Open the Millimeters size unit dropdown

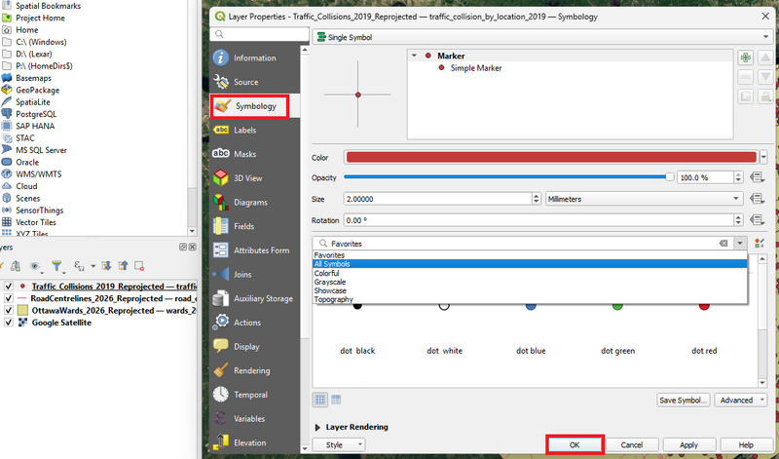coord(645,199)
